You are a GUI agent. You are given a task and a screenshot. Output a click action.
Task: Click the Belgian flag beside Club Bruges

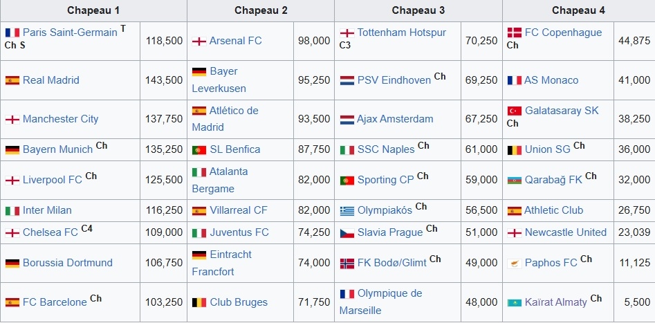coord(199,302)
